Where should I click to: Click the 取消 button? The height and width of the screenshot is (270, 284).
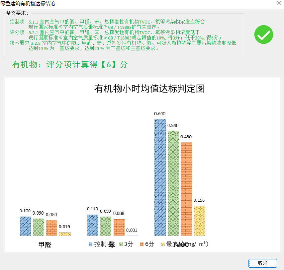point(262,263)
